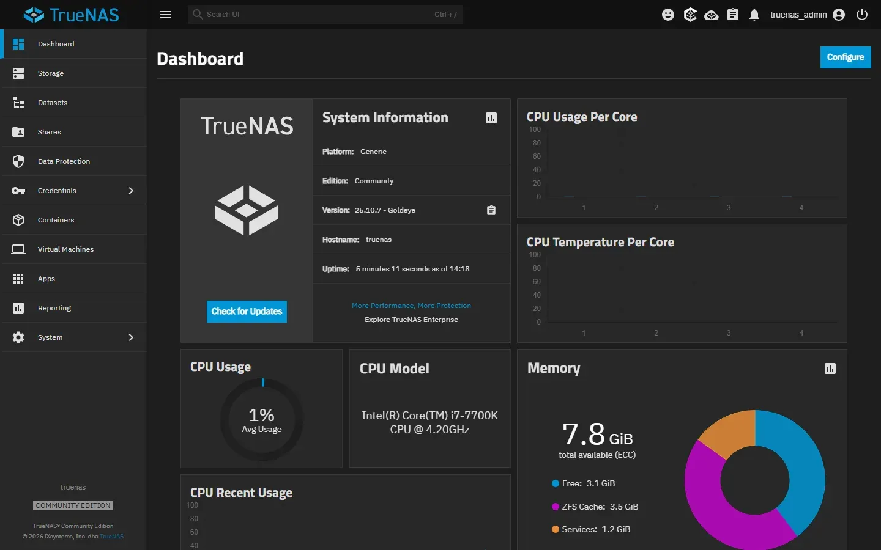Viewport: 881px width, 550px height.
Task: Open System Information reports chart icon
Action: point(491,118)
